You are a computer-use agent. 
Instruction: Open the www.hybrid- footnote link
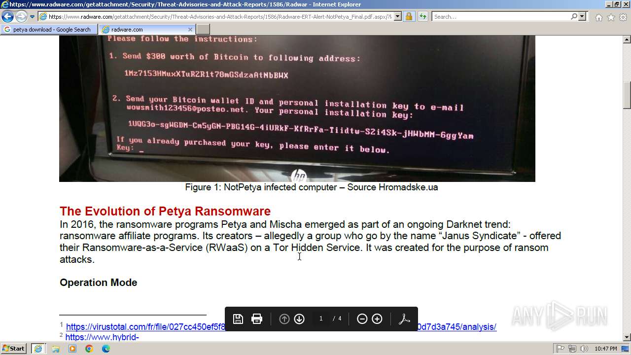102,337
